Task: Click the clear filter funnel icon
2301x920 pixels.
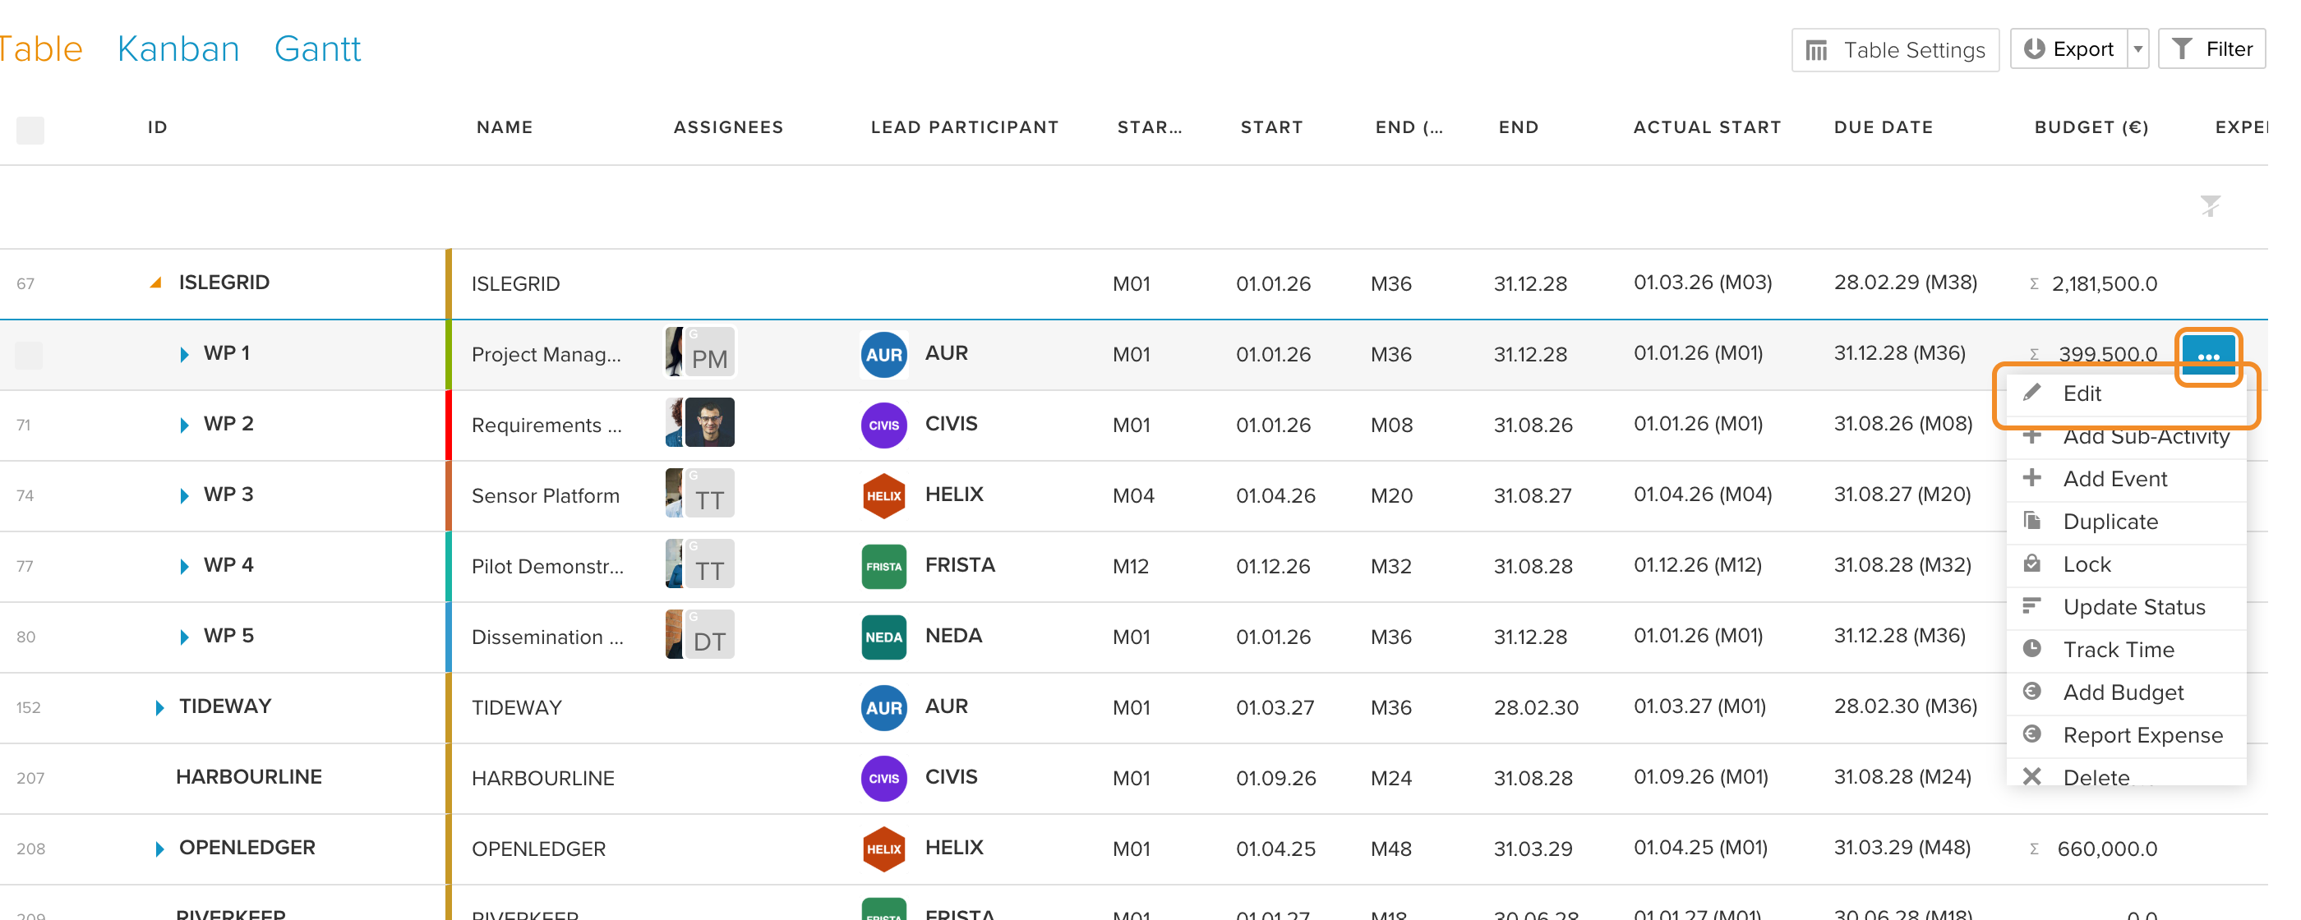Action: click(2210, 206)
